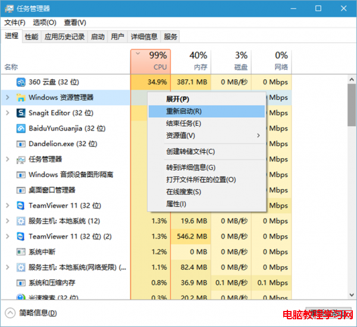Click the 系统中断 process icon
Screen dimensions: 357x327
(21, 252)
